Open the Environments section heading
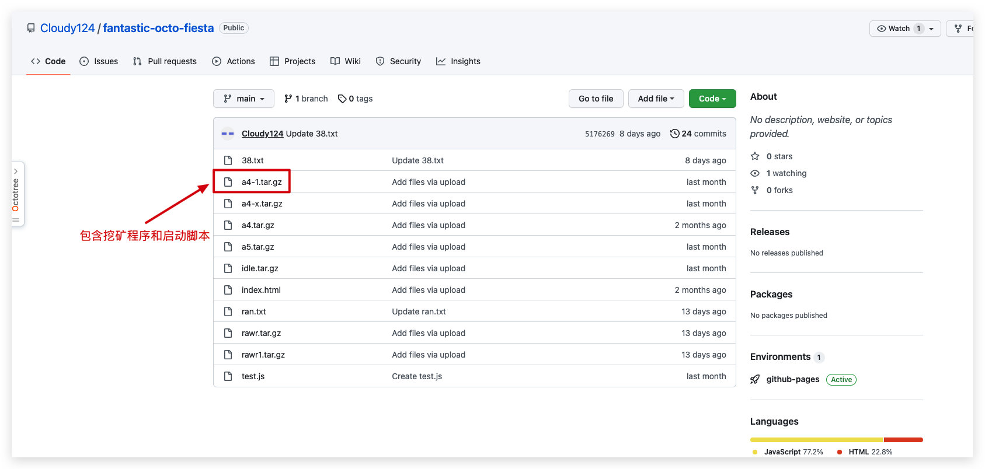 781,356
